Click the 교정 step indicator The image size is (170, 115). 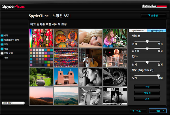coord(2,44)
